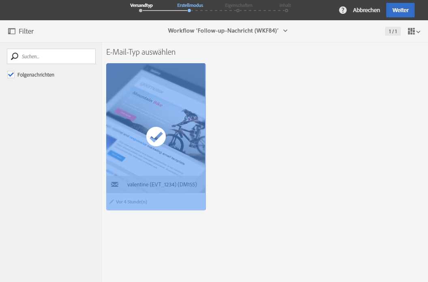Open the grid view mode switcher

[414, 31]
